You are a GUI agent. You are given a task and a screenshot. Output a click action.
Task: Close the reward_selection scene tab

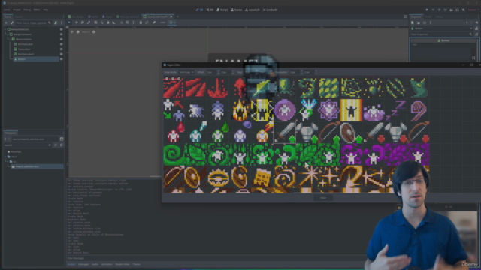coord(171,16)
